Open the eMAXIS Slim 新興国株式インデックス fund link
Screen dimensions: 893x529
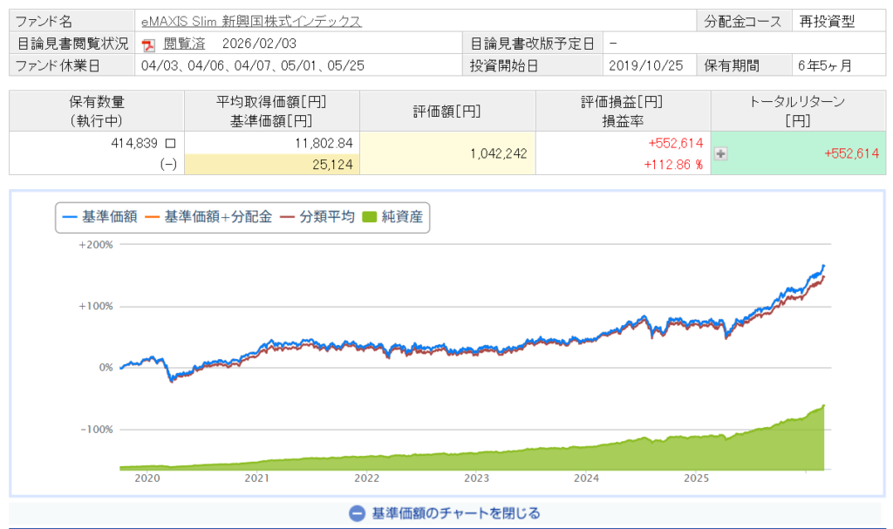(251, 22)
